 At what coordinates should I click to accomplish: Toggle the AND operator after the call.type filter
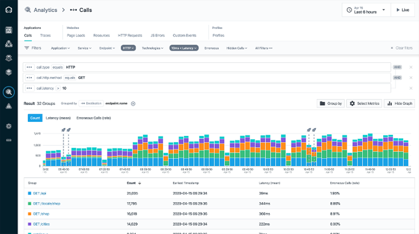coord(397,67)
